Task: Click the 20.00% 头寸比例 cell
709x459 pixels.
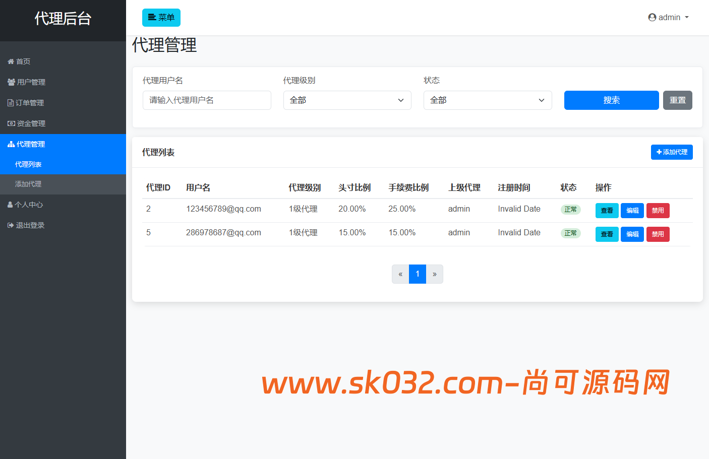Action: point(352,209)
